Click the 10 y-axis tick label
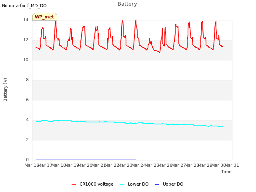The width and height of the screenshot is (256, 192). [26, 60]
